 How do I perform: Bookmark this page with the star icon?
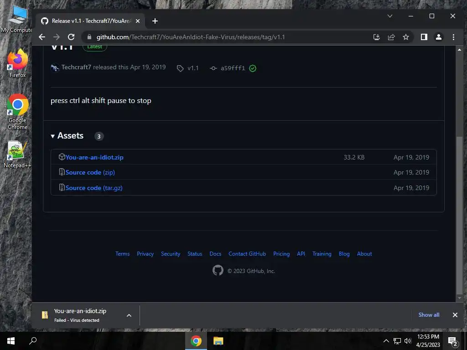(405, 37)
